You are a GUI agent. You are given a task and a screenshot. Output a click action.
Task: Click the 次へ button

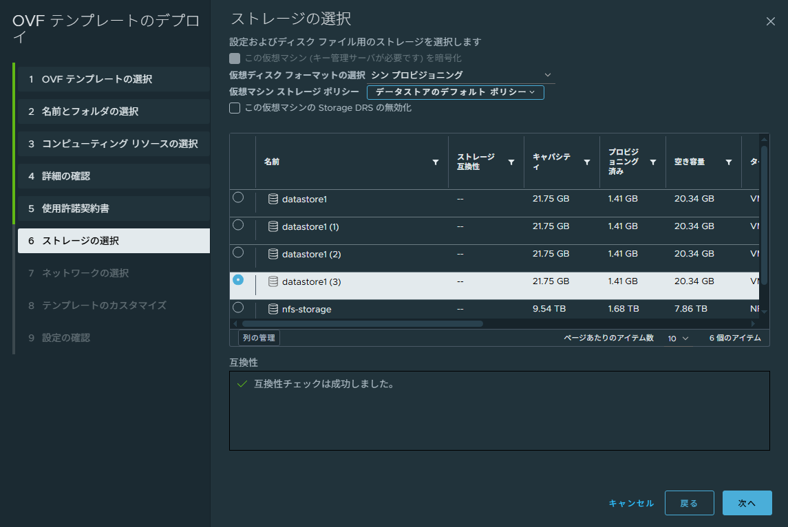[x=747, y=503]
